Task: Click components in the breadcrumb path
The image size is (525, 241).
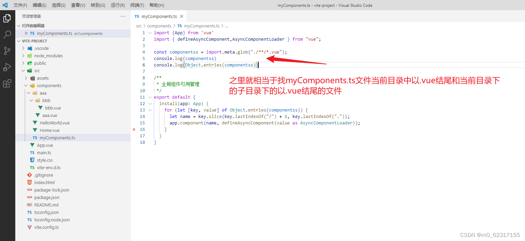Action: click(x=159, y=26)
